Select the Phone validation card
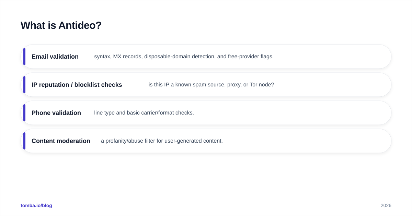The height and width of the screenshot is (216, 412). tap(206, 113)
